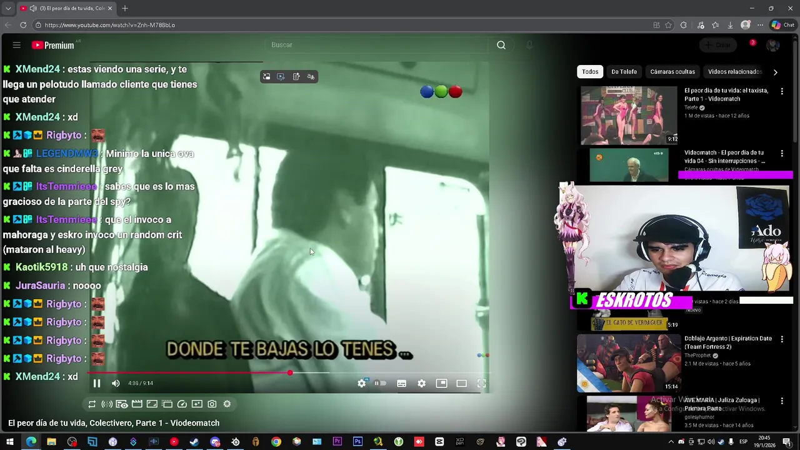
Task: Toggle loop video button below player
Action: pos(92,404)
